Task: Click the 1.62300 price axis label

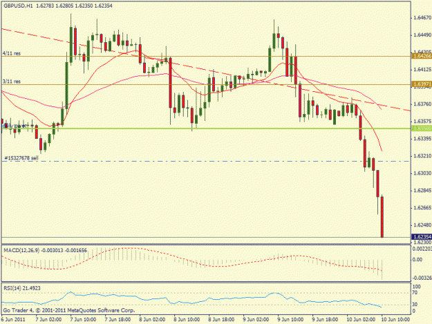Action: tap(422, 242)
